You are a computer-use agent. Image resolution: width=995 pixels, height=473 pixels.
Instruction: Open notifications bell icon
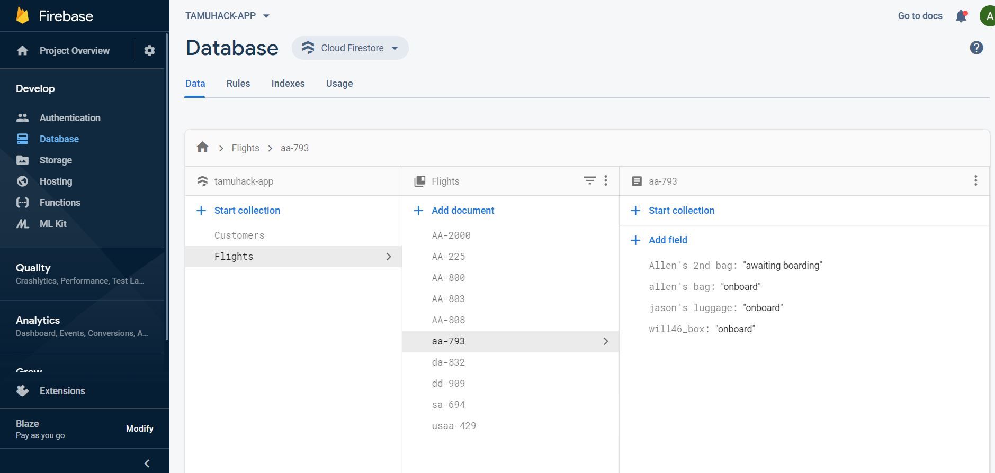coord(961,16)
